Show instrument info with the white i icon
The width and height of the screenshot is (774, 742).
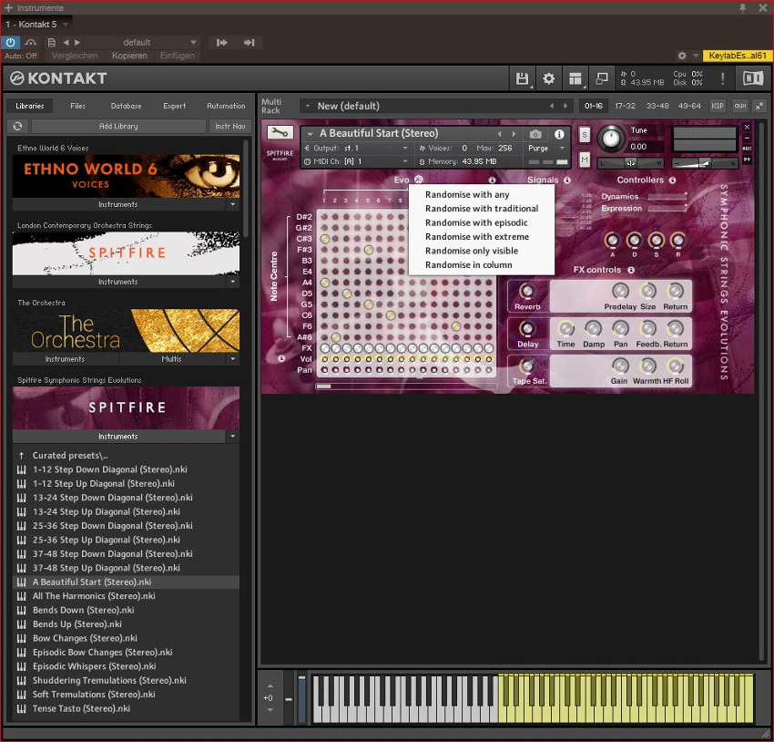[x=559, y=134]
